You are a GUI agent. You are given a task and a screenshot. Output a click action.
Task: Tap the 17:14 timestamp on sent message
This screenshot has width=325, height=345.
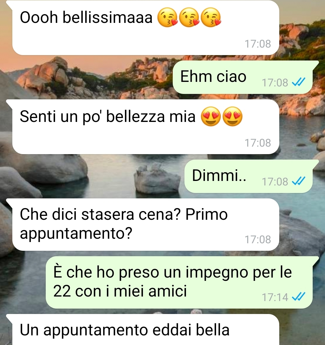pos(275,297)
